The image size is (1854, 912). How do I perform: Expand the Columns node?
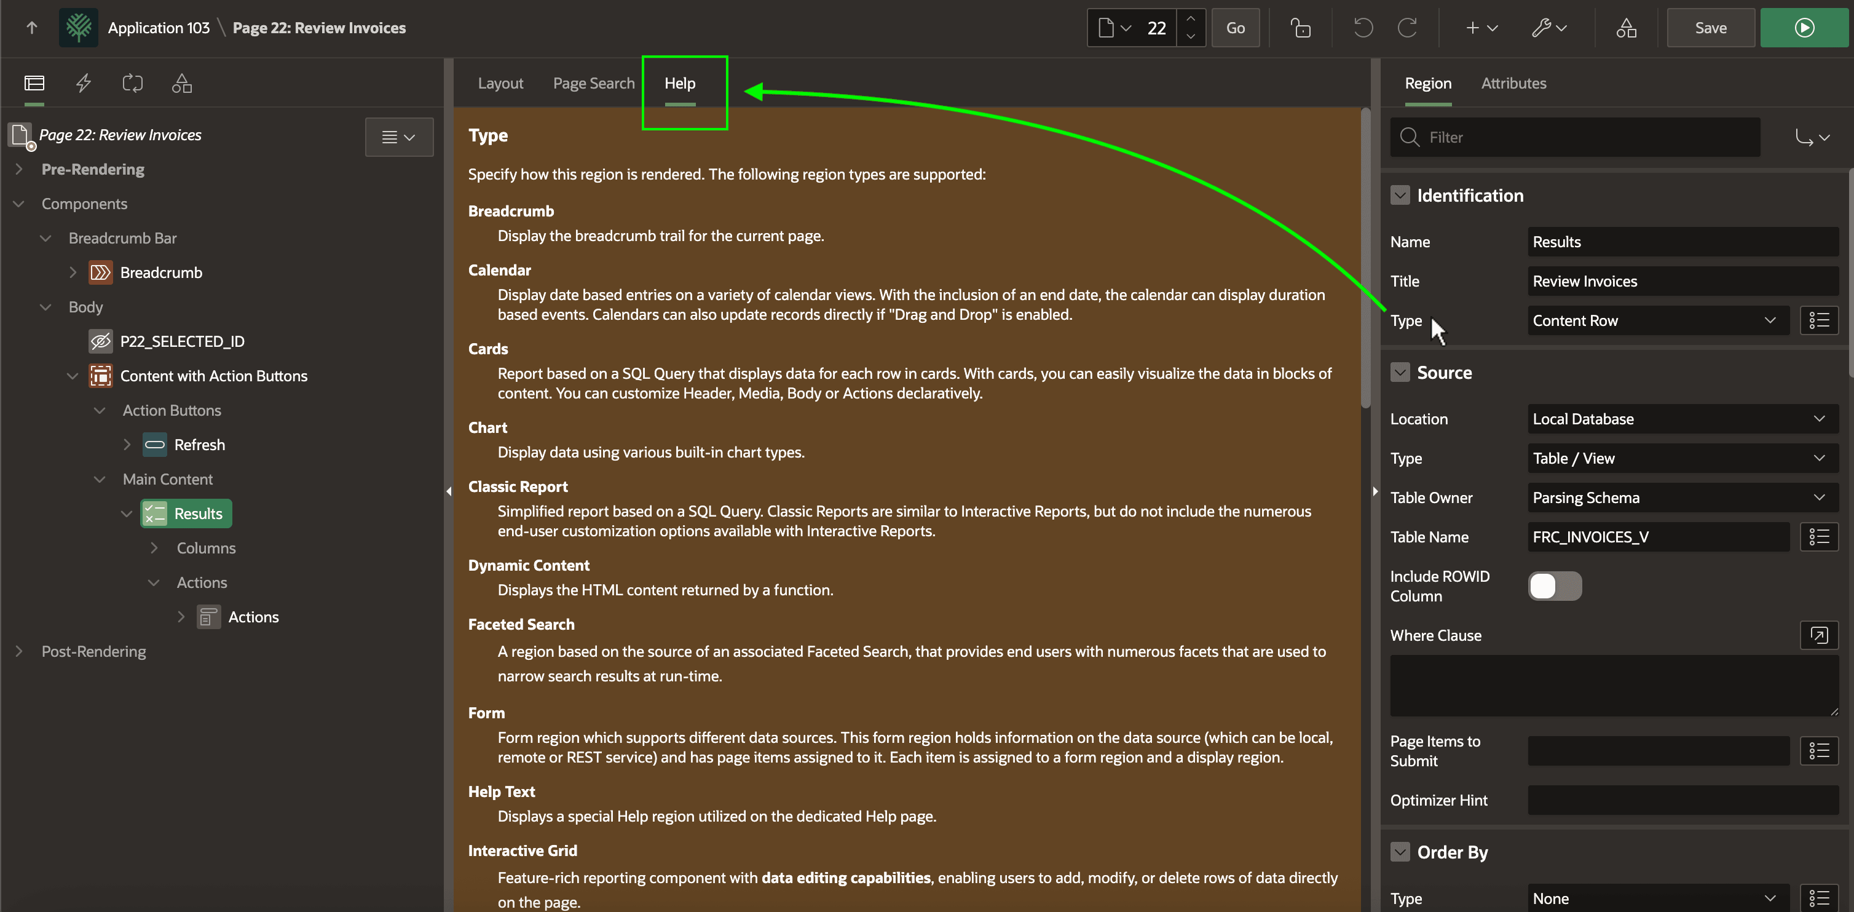pyautogui.click(x=154, y=549)
